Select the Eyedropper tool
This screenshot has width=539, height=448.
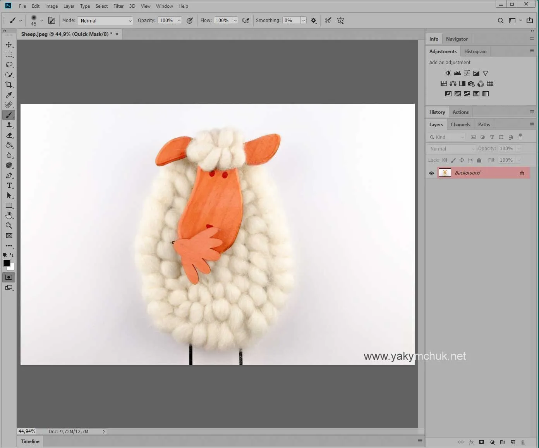coord(9,95)
